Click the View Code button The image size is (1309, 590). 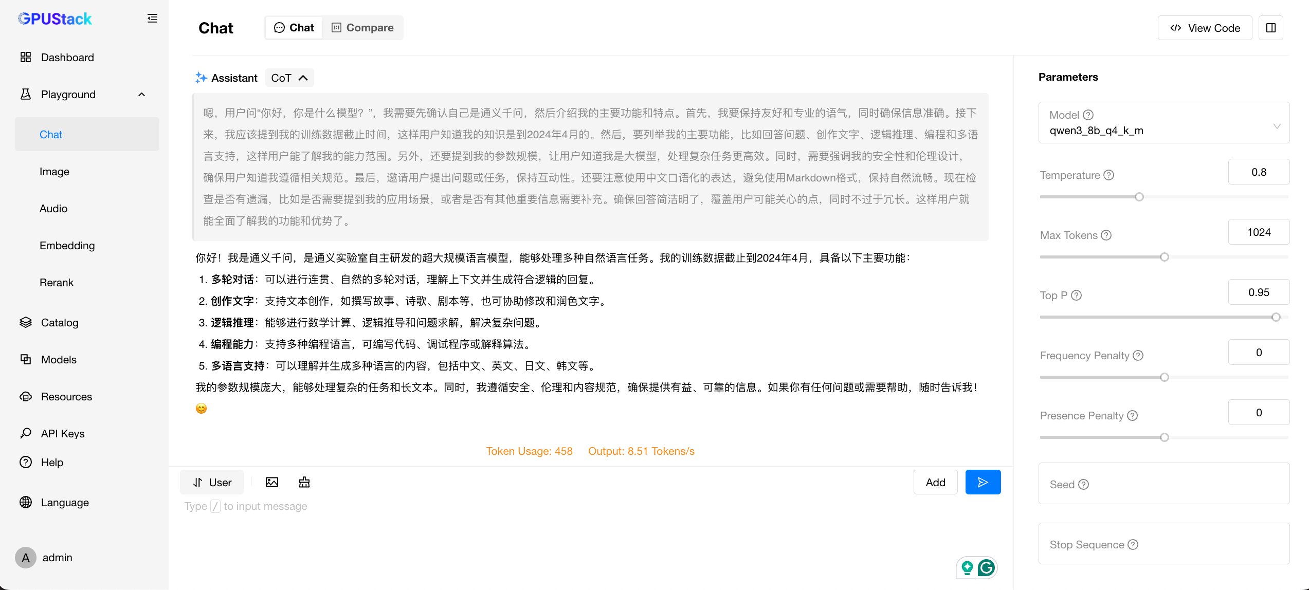point(1205,28)
